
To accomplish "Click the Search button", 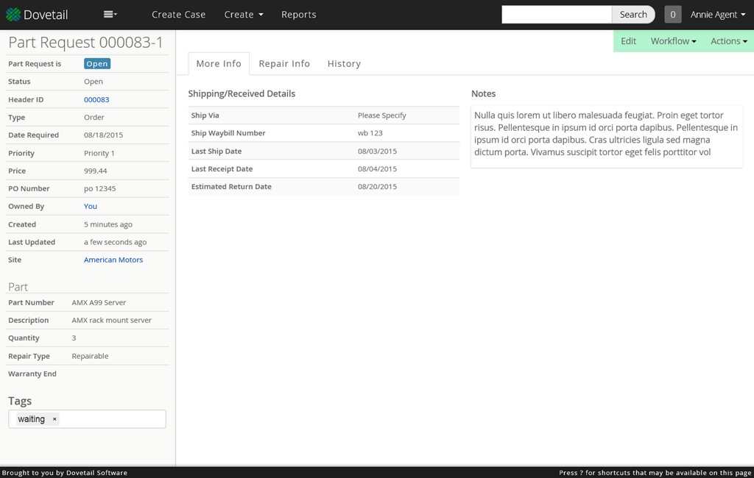I will pyautogui.click(x=633, y=15).
